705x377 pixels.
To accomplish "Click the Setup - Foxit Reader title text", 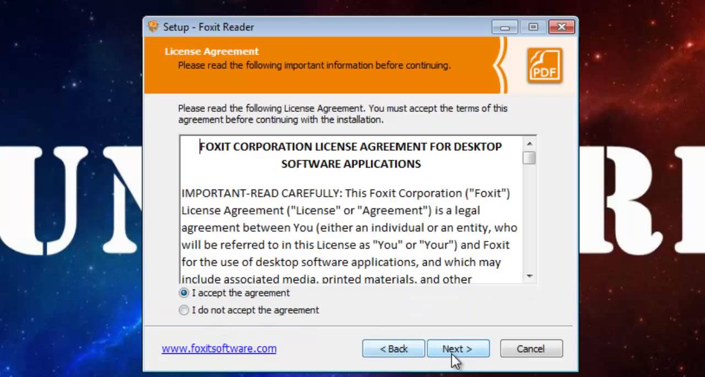I will coord(209,27).
